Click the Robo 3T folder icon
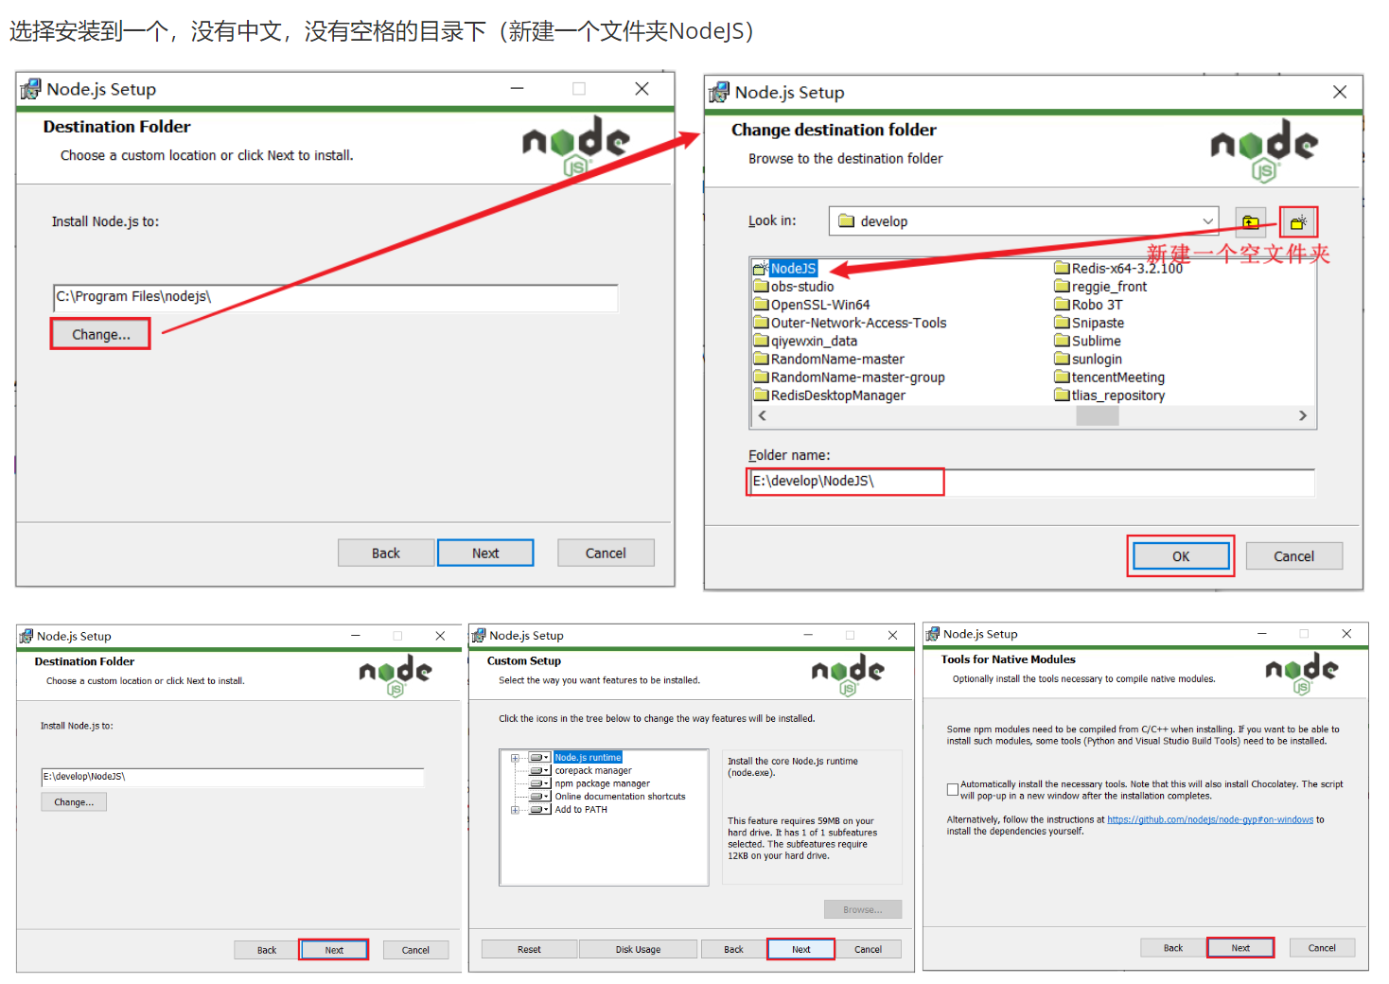Image resolution: width=1389 pixels, height=984 pixels. click(x=1062, y=304)
